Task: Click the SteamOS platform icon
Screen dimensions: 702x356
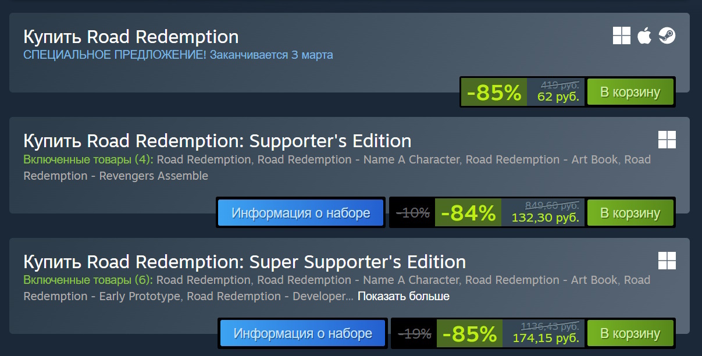Action: [x=667, y=35]
